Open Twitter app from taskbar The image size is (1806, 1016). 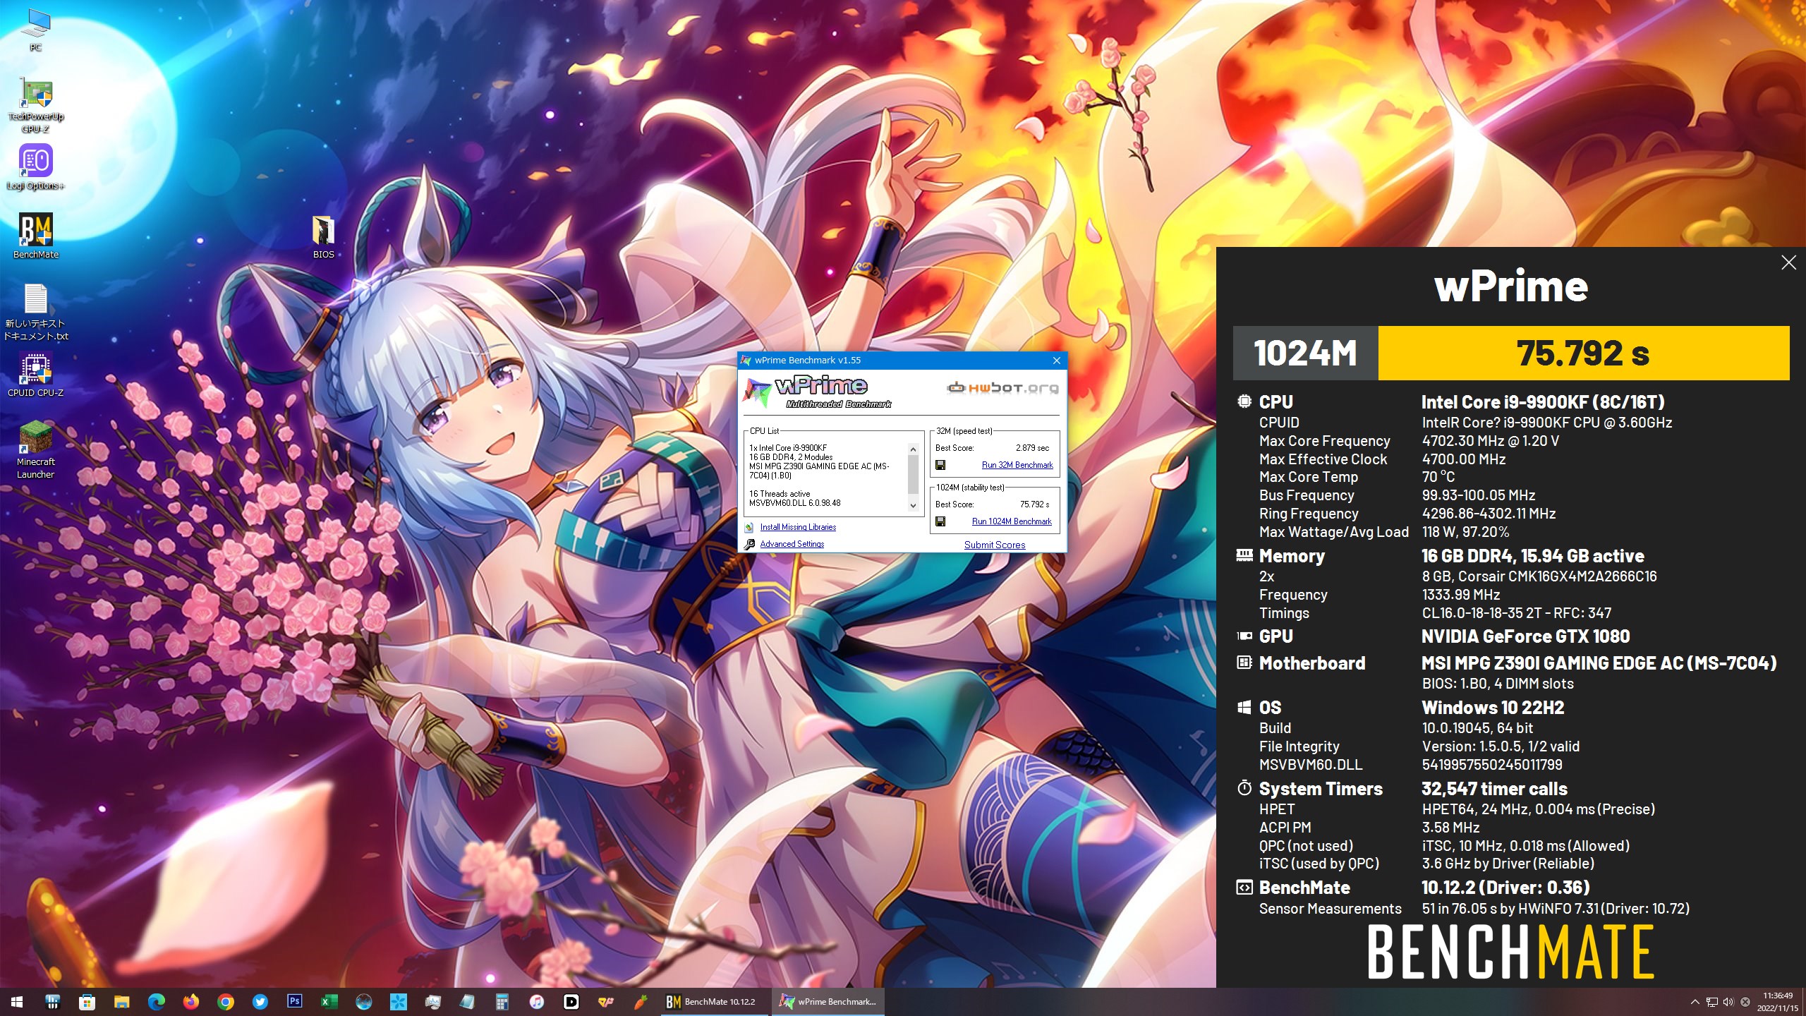pos(260,1002)
